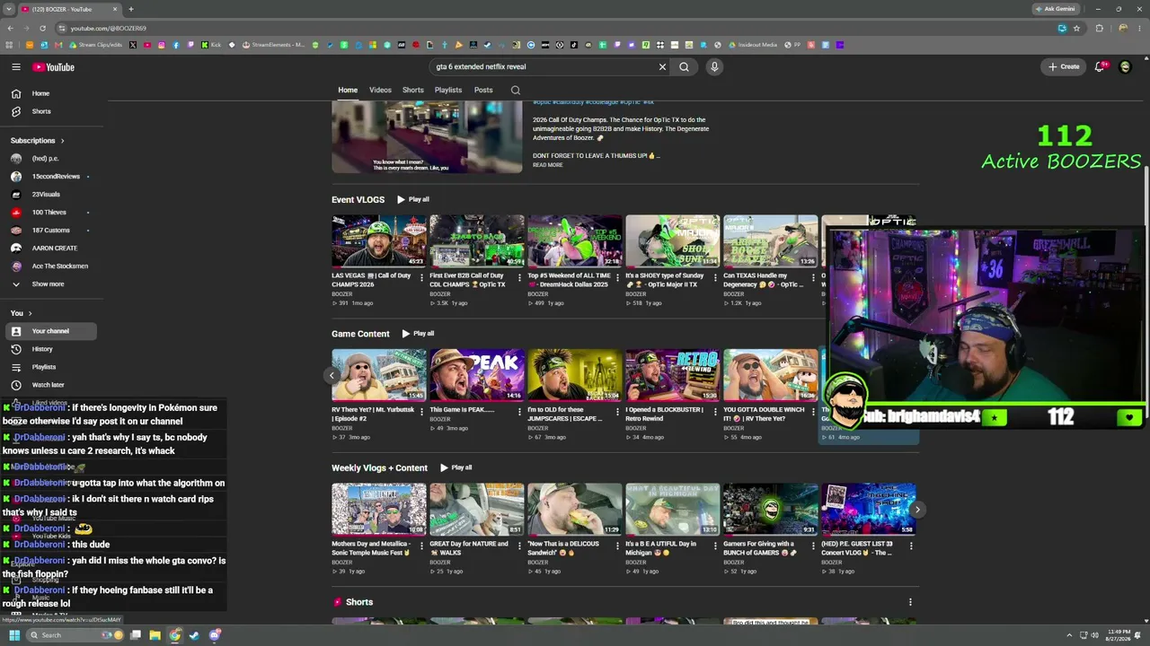Search within the BOOZER channel

pos(516,90)
